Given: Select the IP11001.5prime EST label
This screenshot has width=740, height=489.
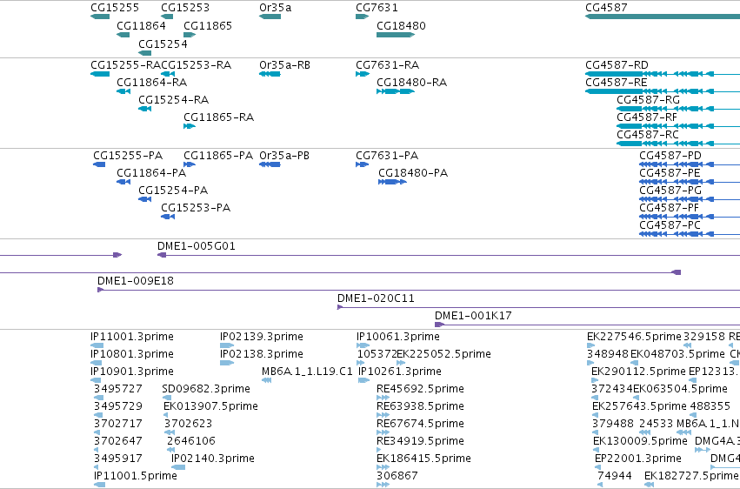Looking at the screenshot, I should click(136, 476).
